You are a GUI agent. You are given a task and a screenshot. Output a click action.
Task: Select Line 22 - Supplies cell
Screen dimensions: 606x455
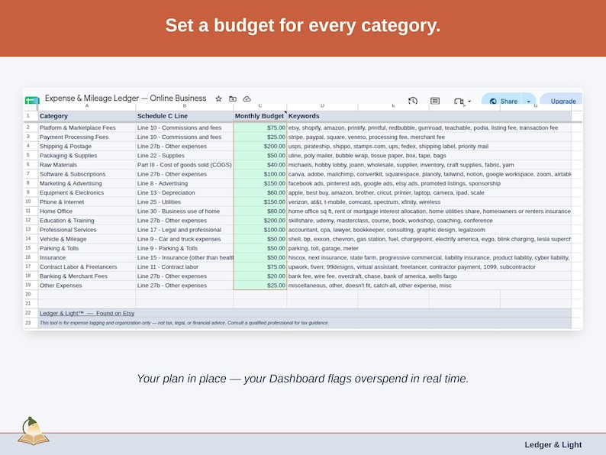[185, 156]
